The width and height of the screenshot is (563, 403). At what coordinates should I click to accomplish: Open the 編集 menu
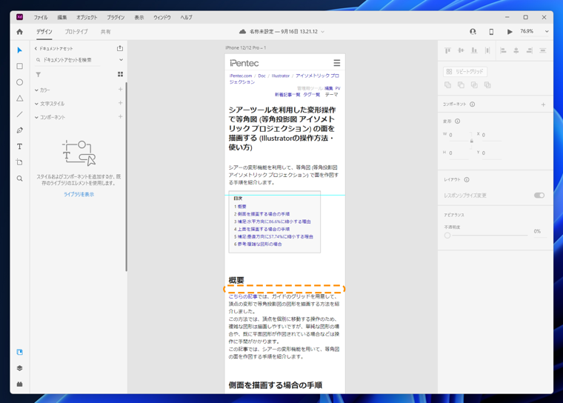point(62,17)
